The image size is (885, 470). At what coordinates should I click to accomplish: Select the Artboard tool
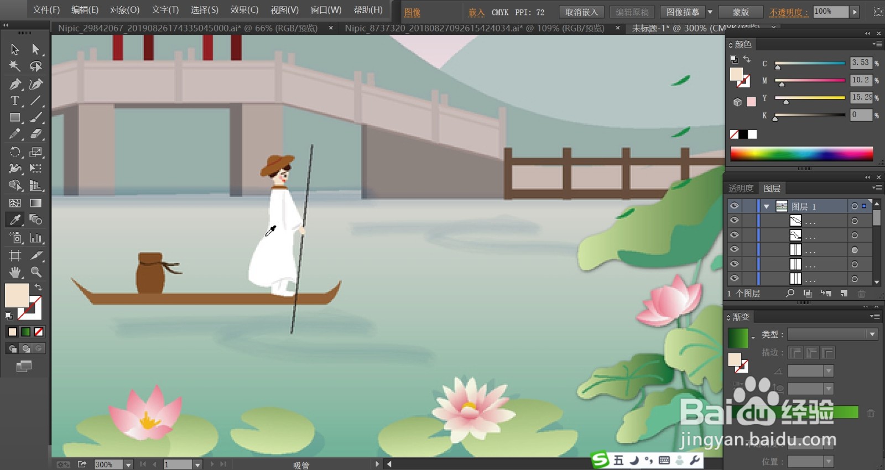coord(15,255)
